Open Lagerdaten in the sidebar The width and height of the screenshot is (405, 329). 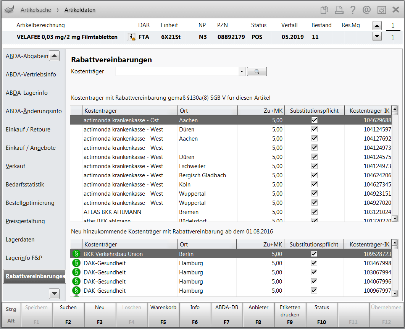point(20,240)
